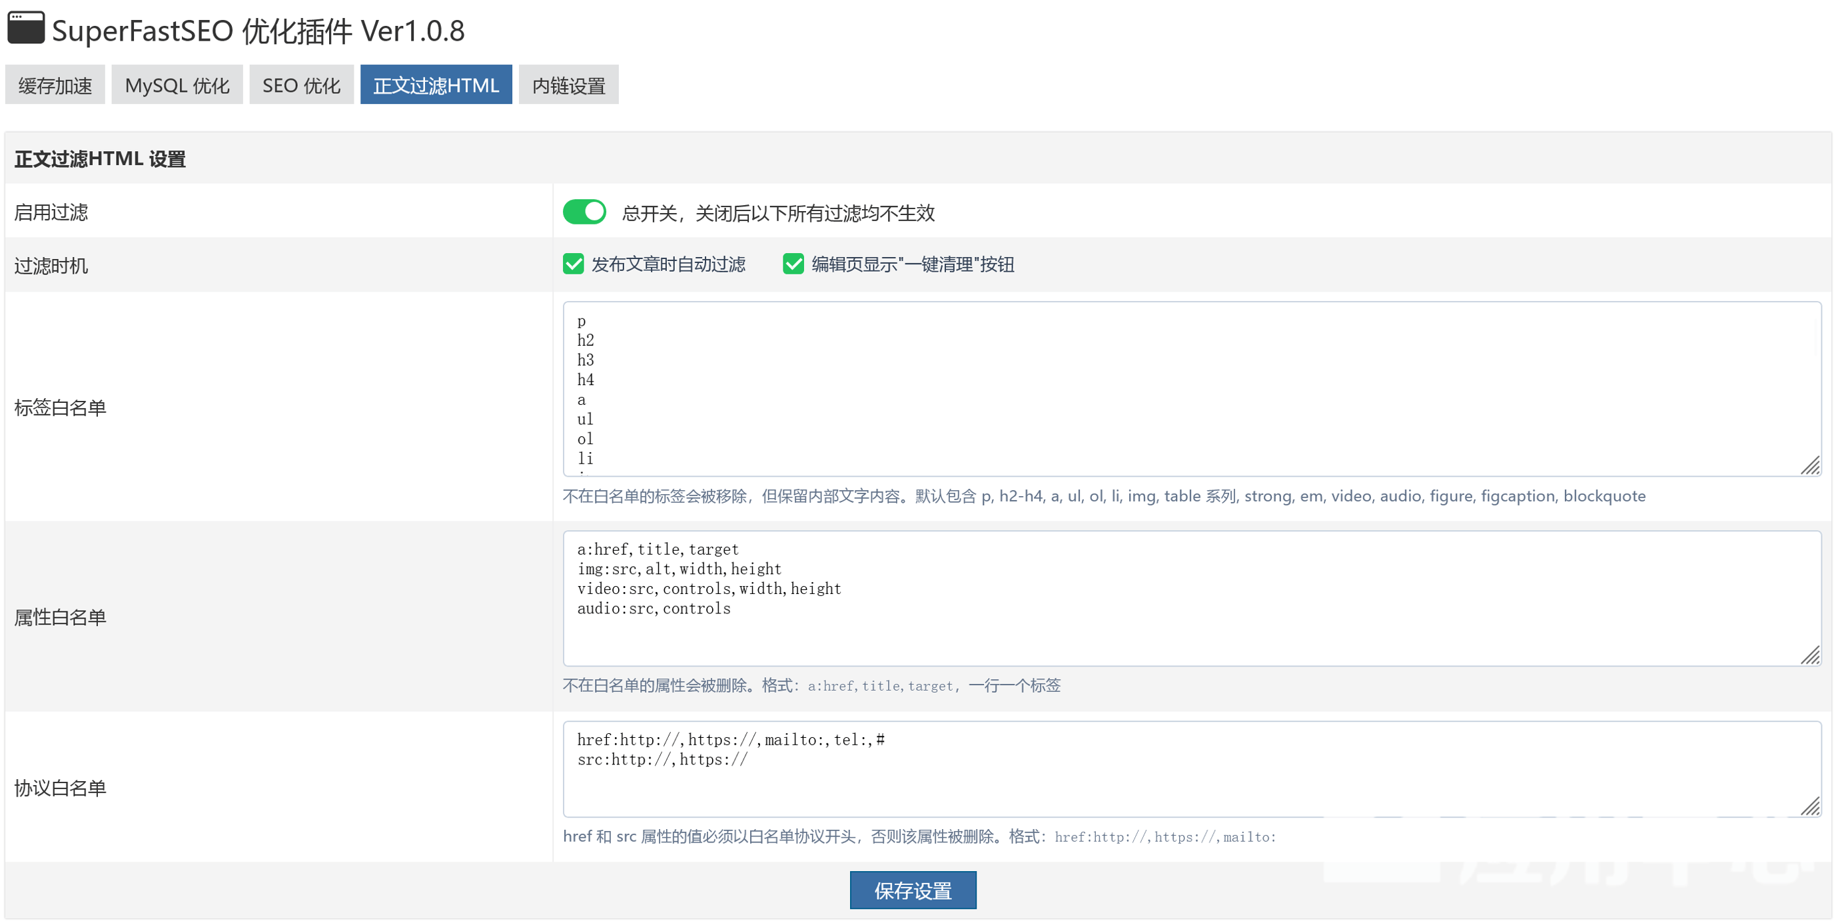Click the 保存设置 button

913,890
